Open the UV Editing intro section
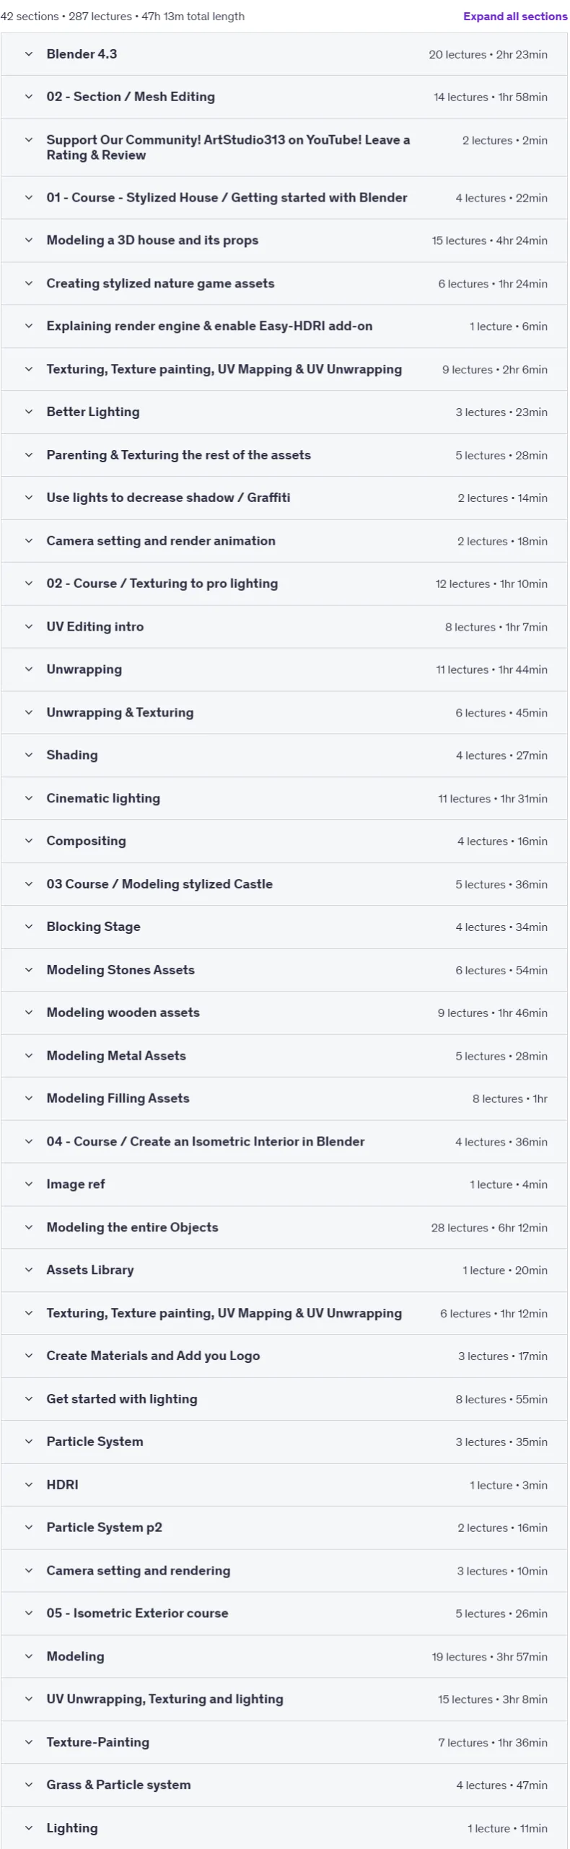 point(284,626)
